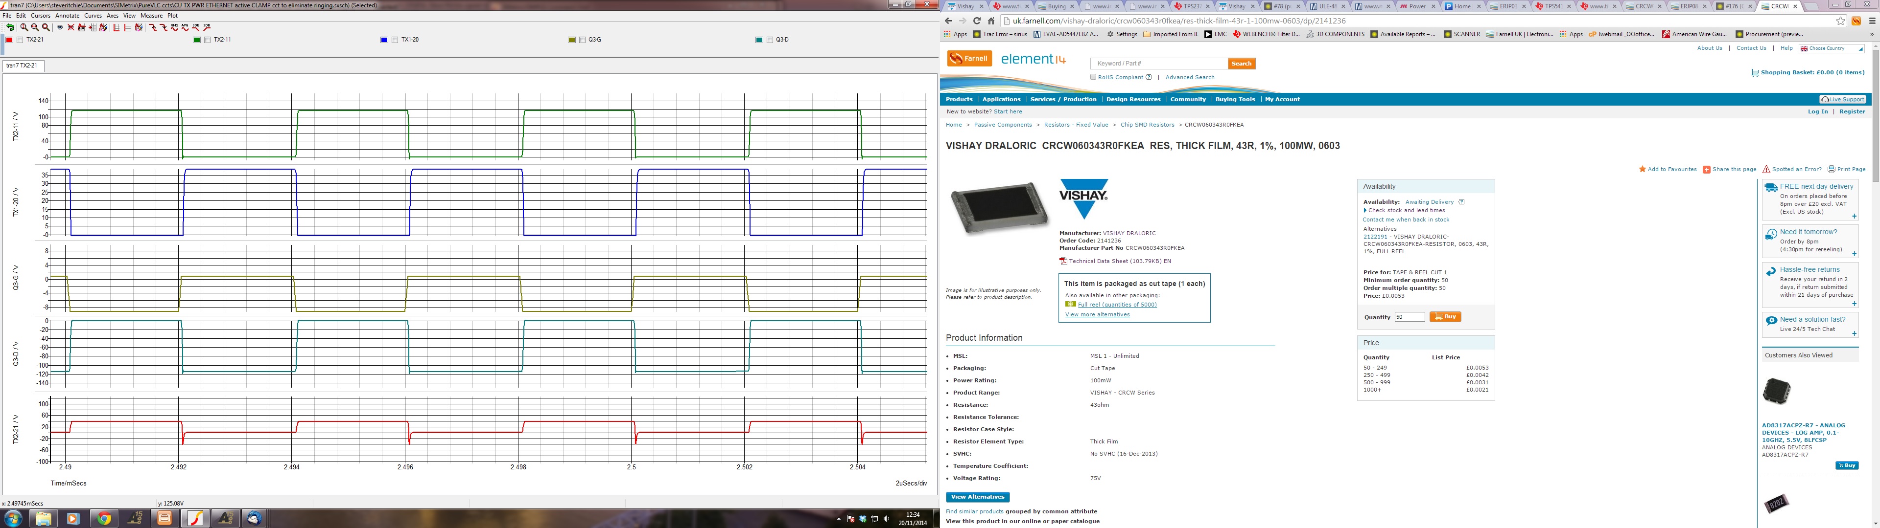The height and width of the screenshot is (528, 1880).
Task: Open the Measure menu
Action: (152, 15)
